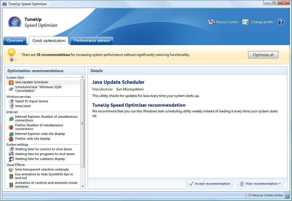This screenshot has height=201, width=292.
Task: Click the Visual Effects group header
Action: 15,165
